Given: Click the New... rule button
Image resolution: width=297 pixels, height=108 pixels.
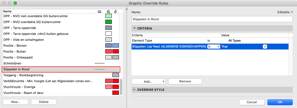Looking at the screenshot, I should point(16,102).
